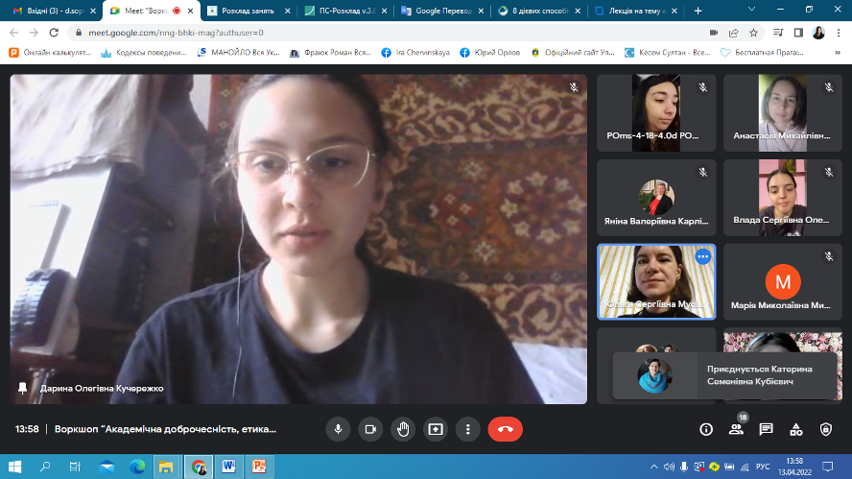
Task: Click the Present now screen share icon
Action: pyautogui.click(x=436, y=429)
